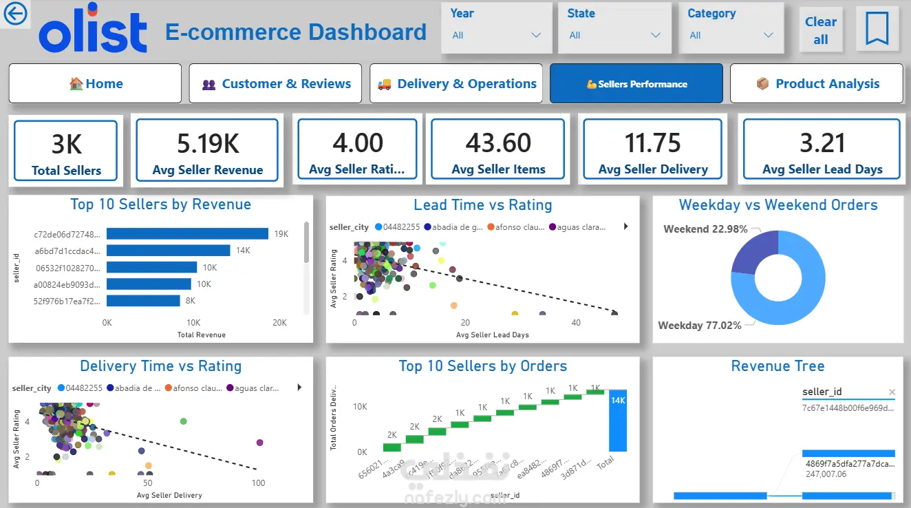Screen dimensions: 911x508
Task: Click 04482255 legend item in Delivery Time chart
Action: [81, 388]
